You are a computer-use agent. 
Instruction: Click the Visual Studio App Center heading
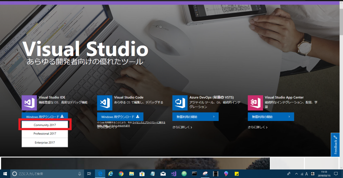coord(284,97)
